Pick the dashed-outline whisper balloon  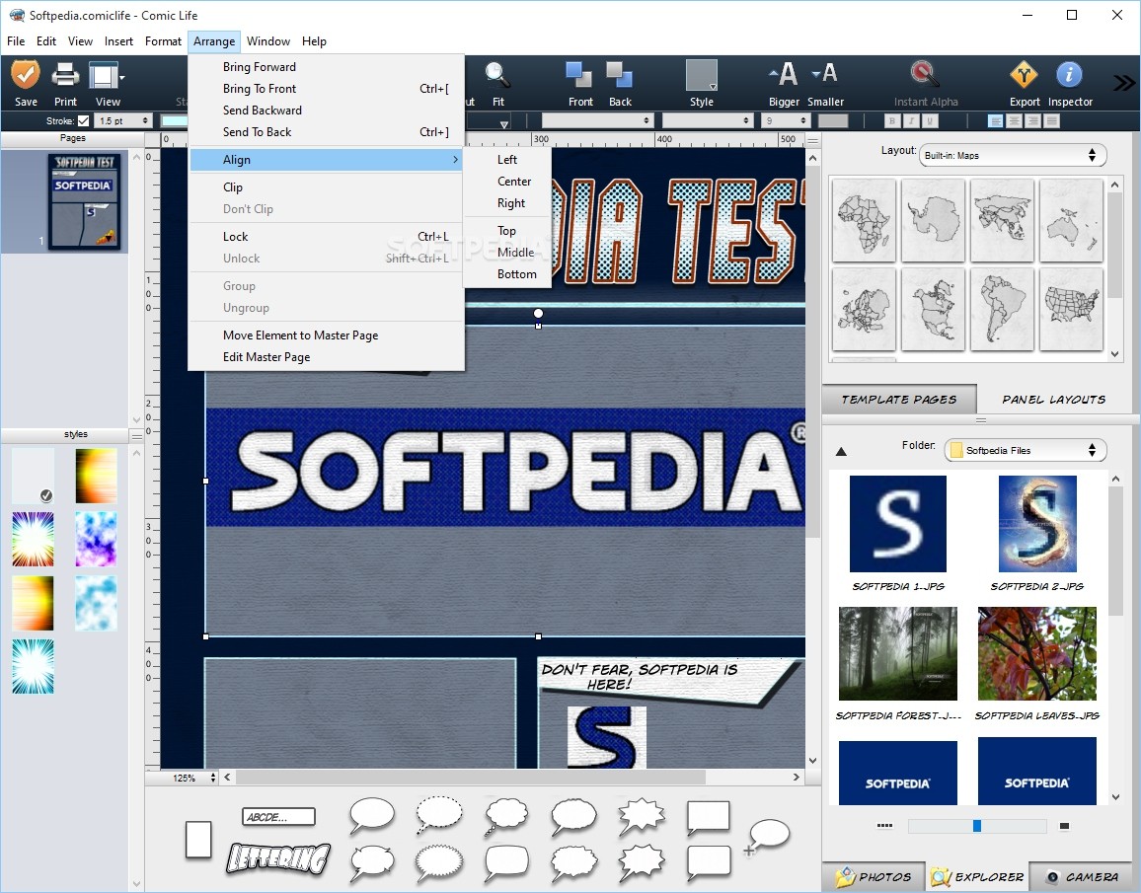click(439, 814)
